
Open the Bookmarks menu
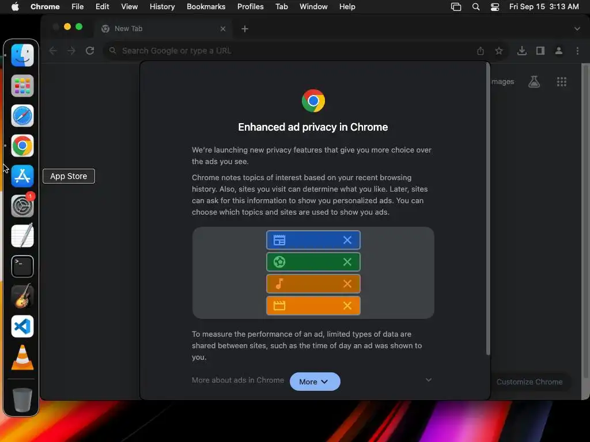point(206,7)
